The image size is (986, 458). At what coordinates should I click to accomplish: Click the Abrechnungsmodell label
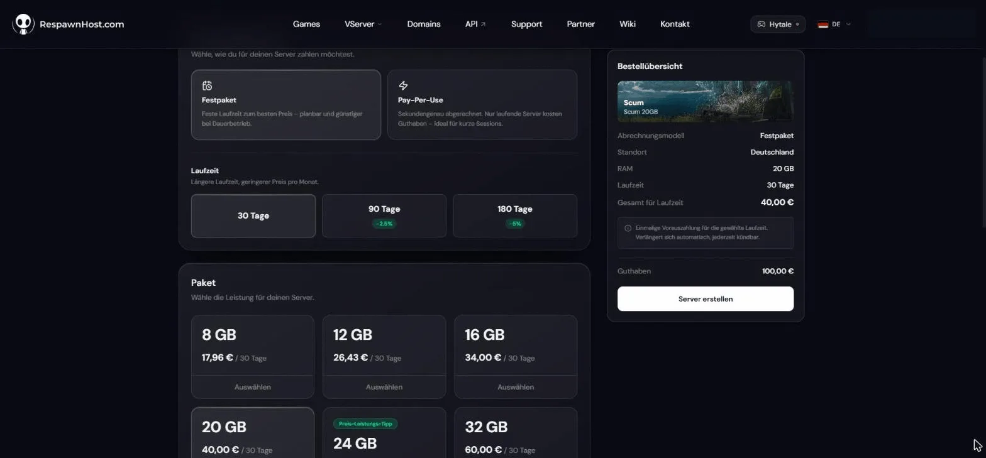point(651,136)
